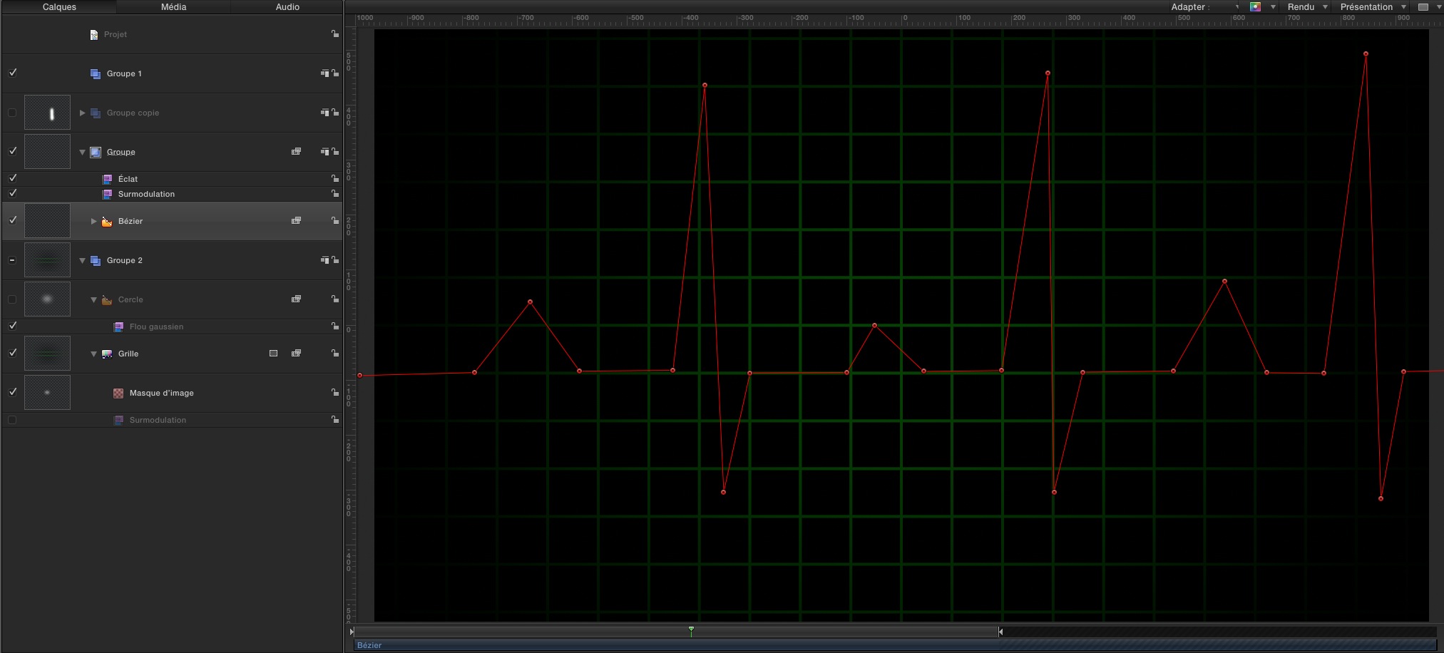Collapse the Cercle layer's disclosure triangle

[x=93, y=299]
